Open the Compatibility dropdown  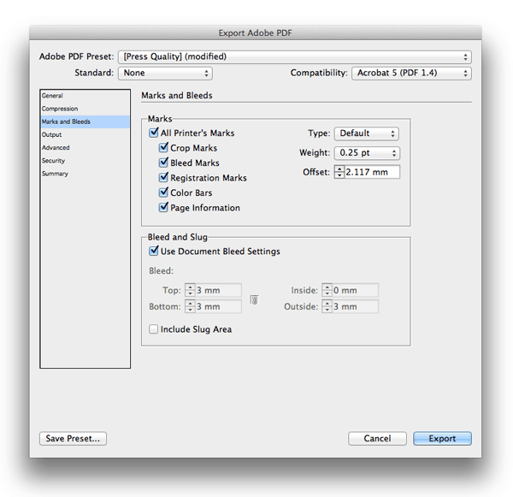coord(411,73)
